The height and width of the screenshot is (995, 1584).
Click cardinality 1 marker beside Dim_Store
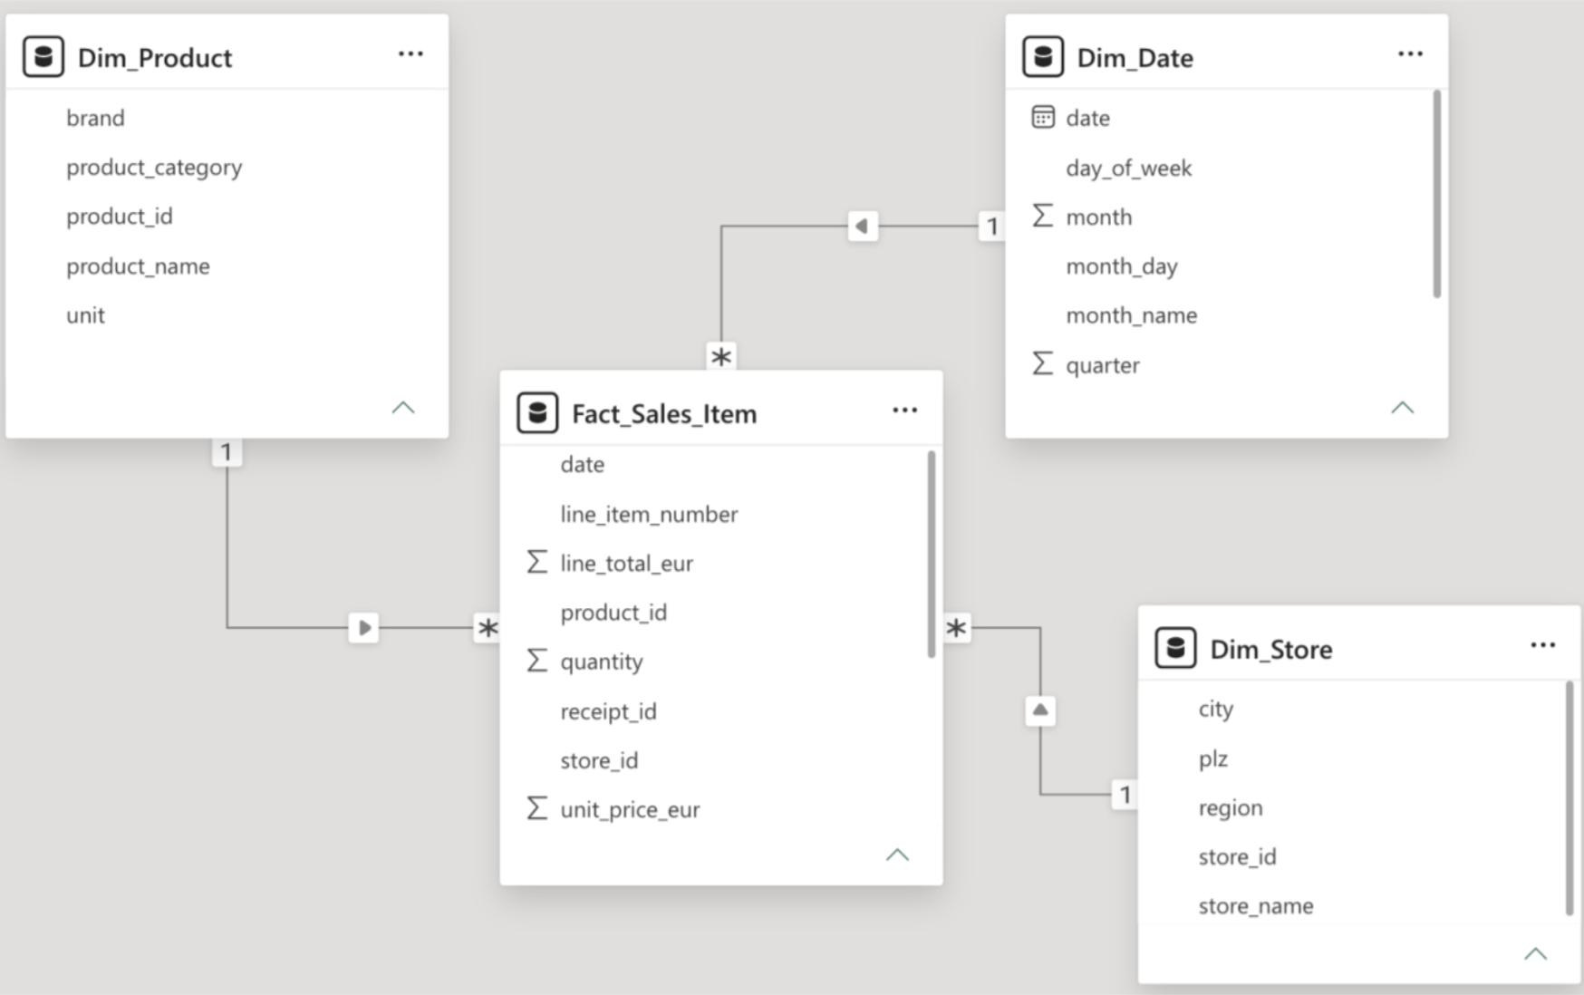click(x=1125, y=795)
